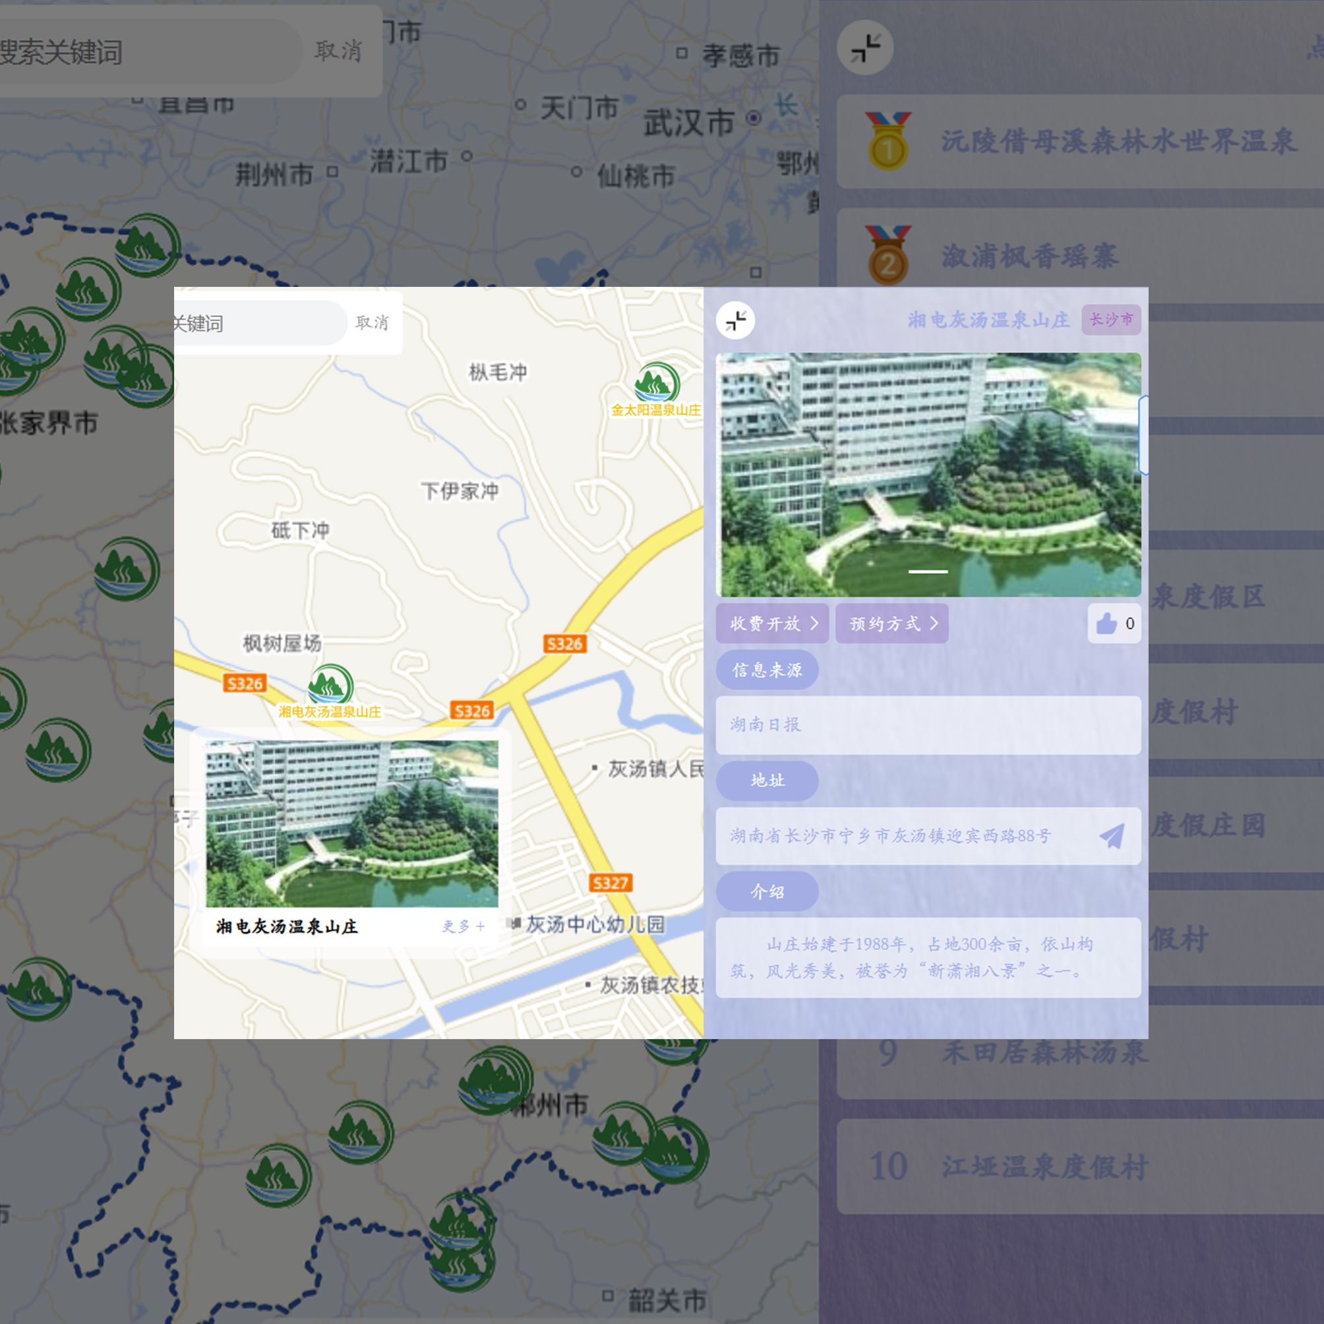The width and height of the screenshot is (1324, 1324).
Task: Click 取消 beside the inner search box
Action: (372, 322)
